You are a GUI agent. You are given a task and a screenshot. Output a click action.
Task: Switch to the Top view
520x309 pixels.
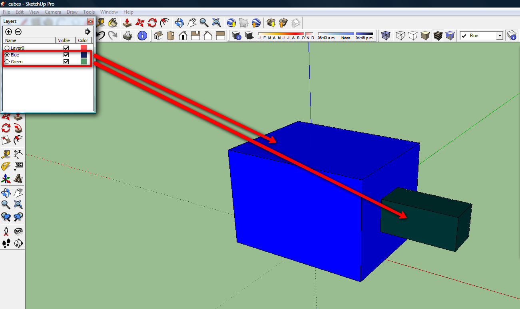point(171,36)
